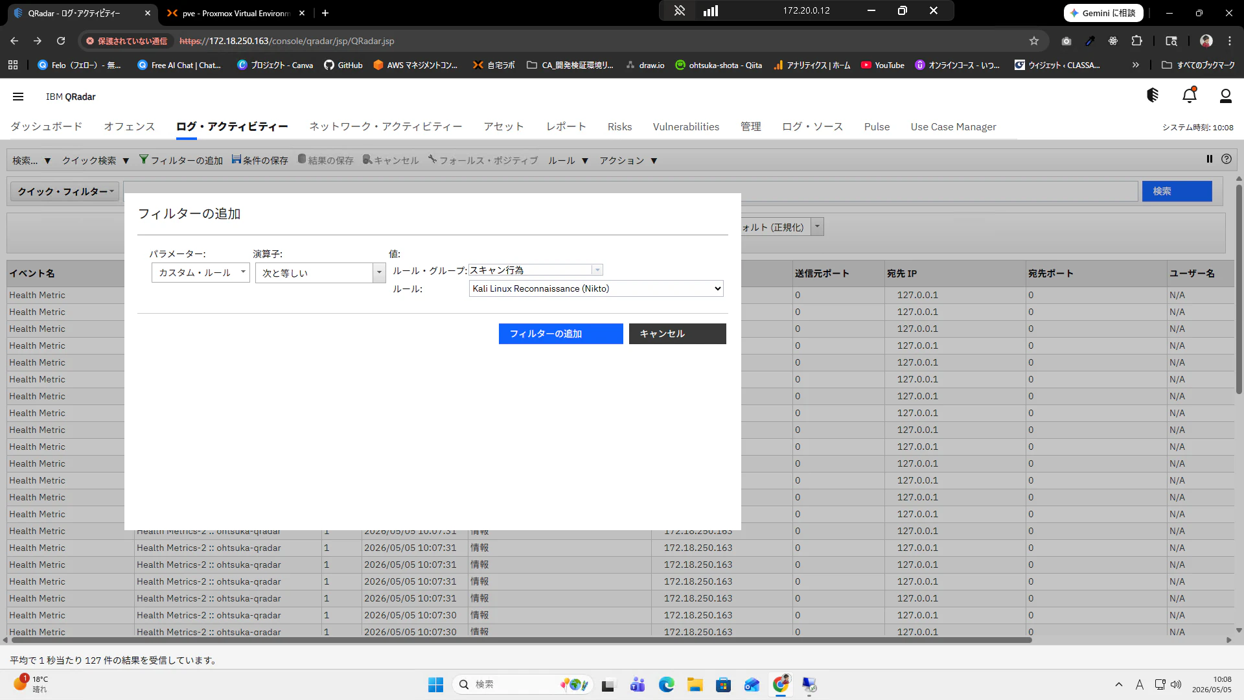
Task: Click the イベント名 column header
Action: 65,274
